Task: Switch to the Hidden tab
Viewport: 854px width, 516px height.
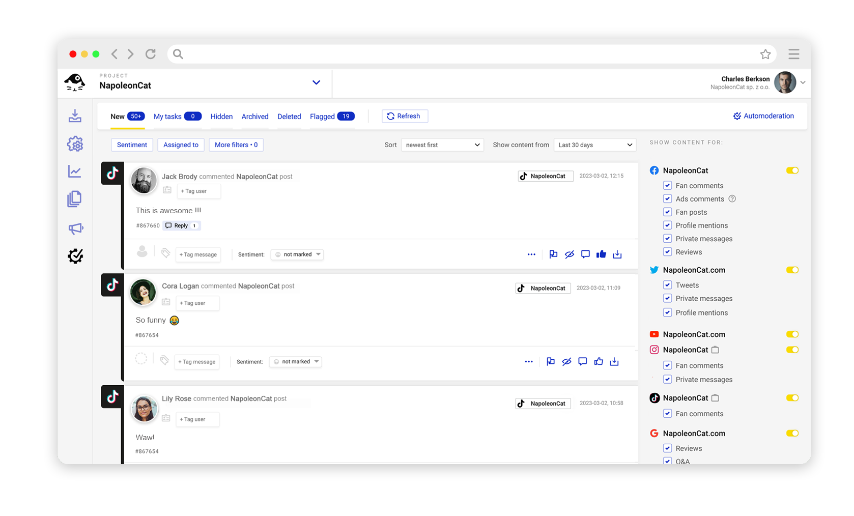Action: click(x=221, y=117)
